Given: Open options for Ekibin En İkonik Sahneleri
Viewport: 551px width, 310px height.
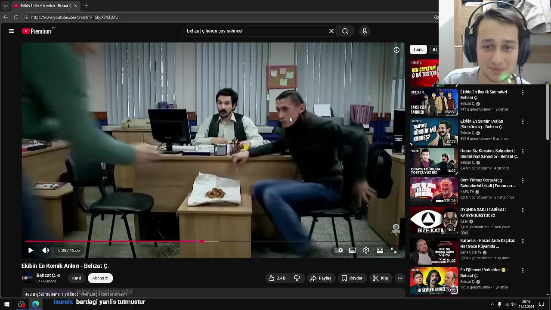Looking at the screenshot, I should [x=523, y=93].
